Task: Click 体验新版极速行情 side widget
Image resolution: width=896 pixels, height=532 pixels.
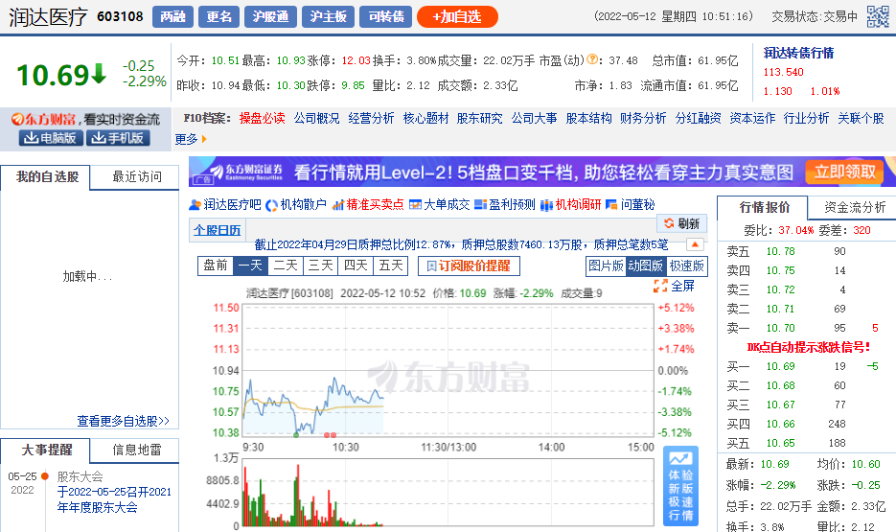Action: tap(681, 486)
